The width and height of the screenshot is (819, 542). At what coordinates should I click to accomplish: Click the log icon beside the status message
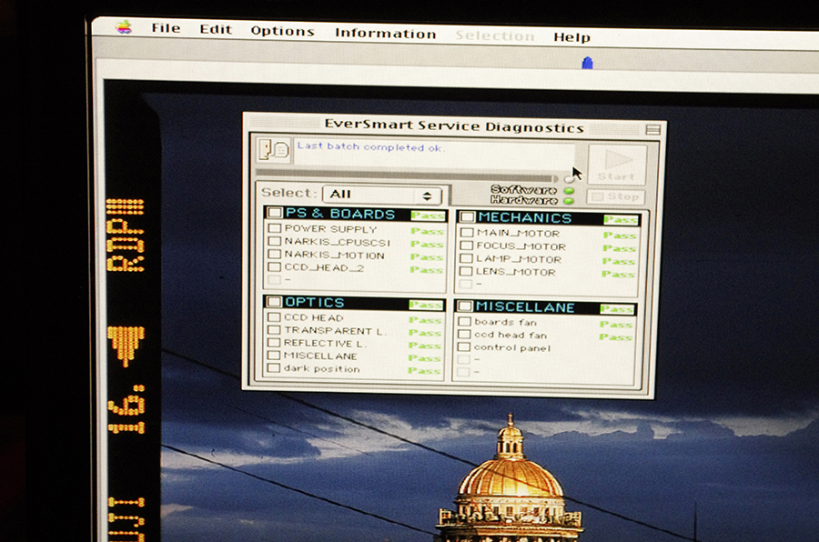coord(274,149)
